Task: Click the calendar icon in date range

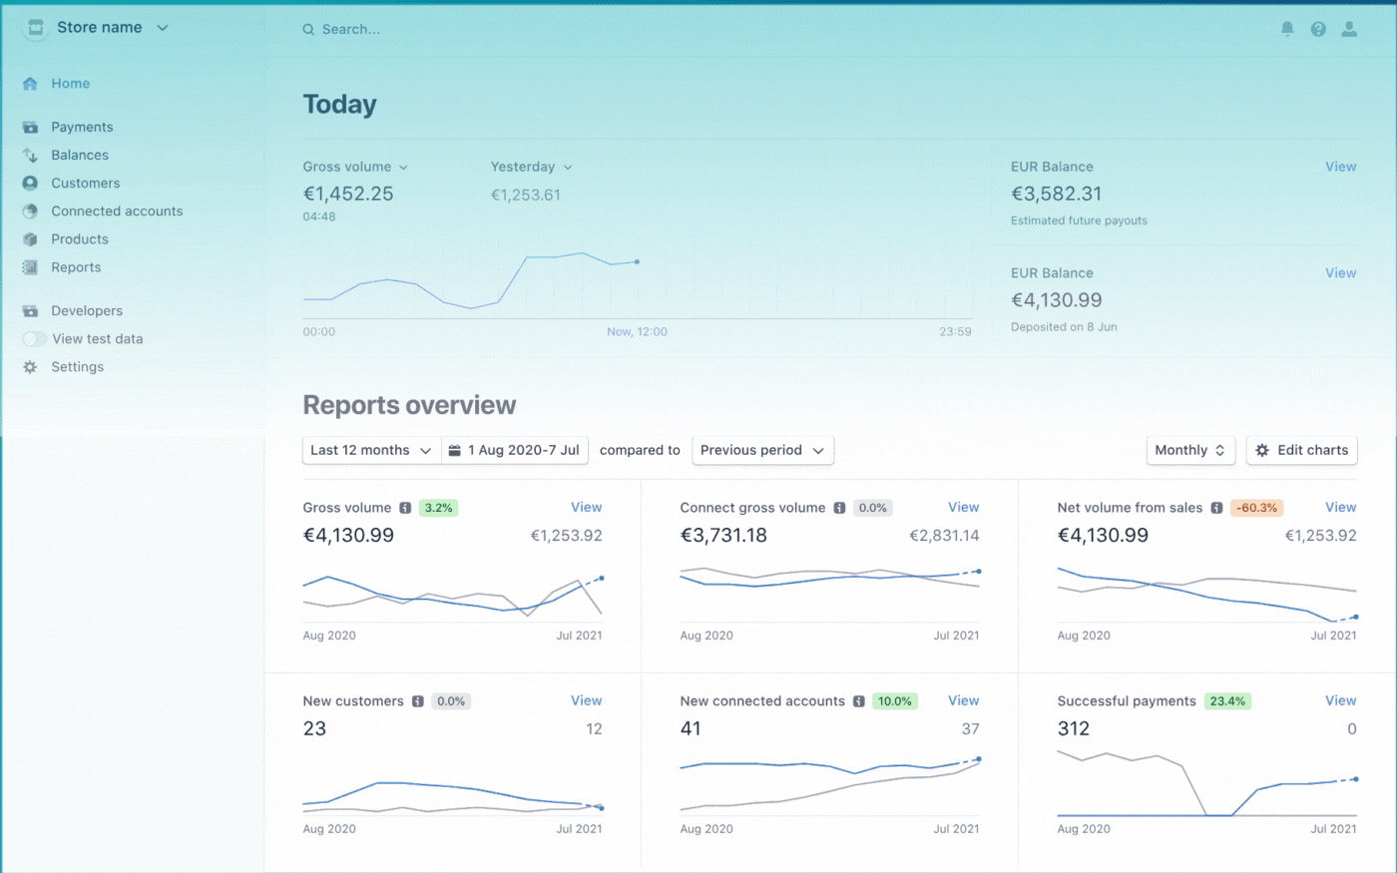Action: (455, 451)
